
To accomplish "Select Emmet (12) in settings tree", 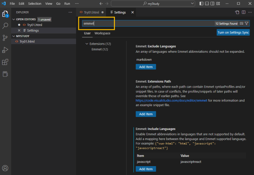I will pyautogui.click(x=100, y=49).
